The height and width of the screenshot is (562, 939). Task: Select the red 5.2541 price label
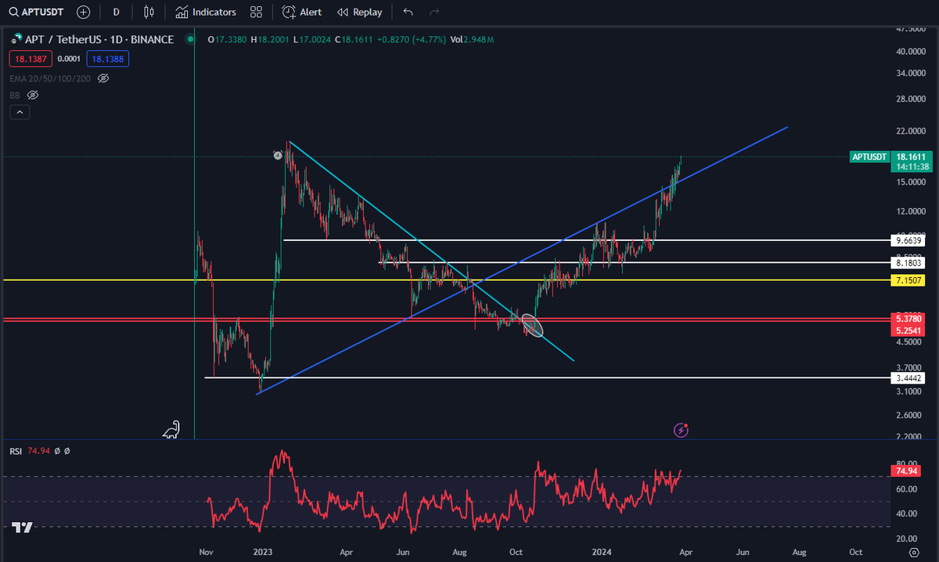click(x=908, y=330)
